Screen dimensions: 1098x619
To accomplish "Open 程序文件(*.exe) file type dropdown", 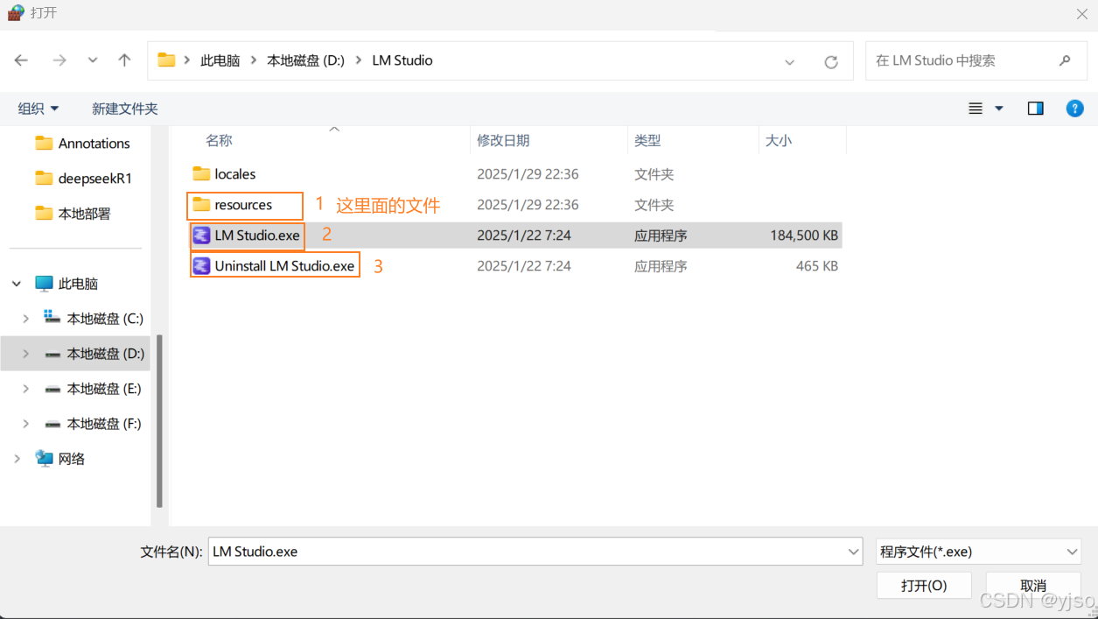I will pos(979,552).
